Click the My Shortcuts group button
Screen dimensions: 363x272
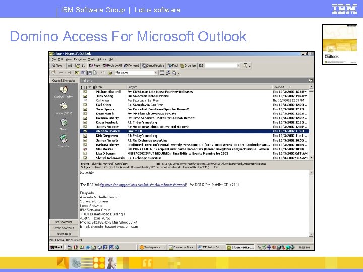click(64, 222)
